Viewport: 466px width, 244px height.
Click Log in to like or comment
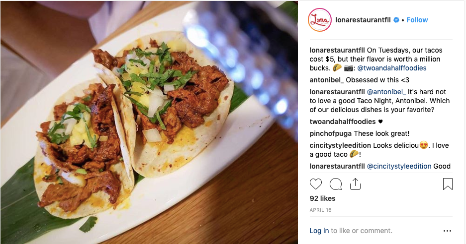point(319,231)
